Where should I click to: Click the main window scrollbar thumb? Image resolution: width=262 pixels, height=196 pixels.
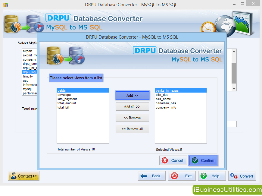coord(234,73)
